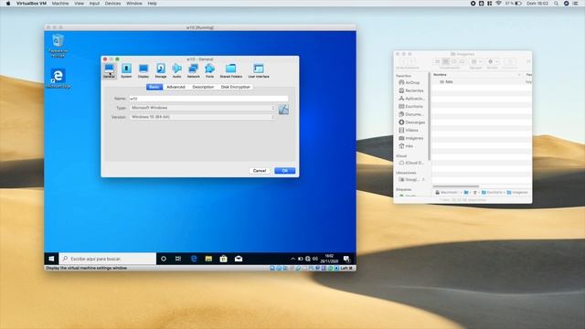Click the Wi-Fi icon in menu bar

pos(498,4)
